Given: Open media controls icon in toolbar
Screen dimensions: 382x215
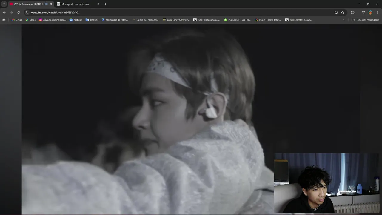Looking at the screenshot, I should coord(363,13).
